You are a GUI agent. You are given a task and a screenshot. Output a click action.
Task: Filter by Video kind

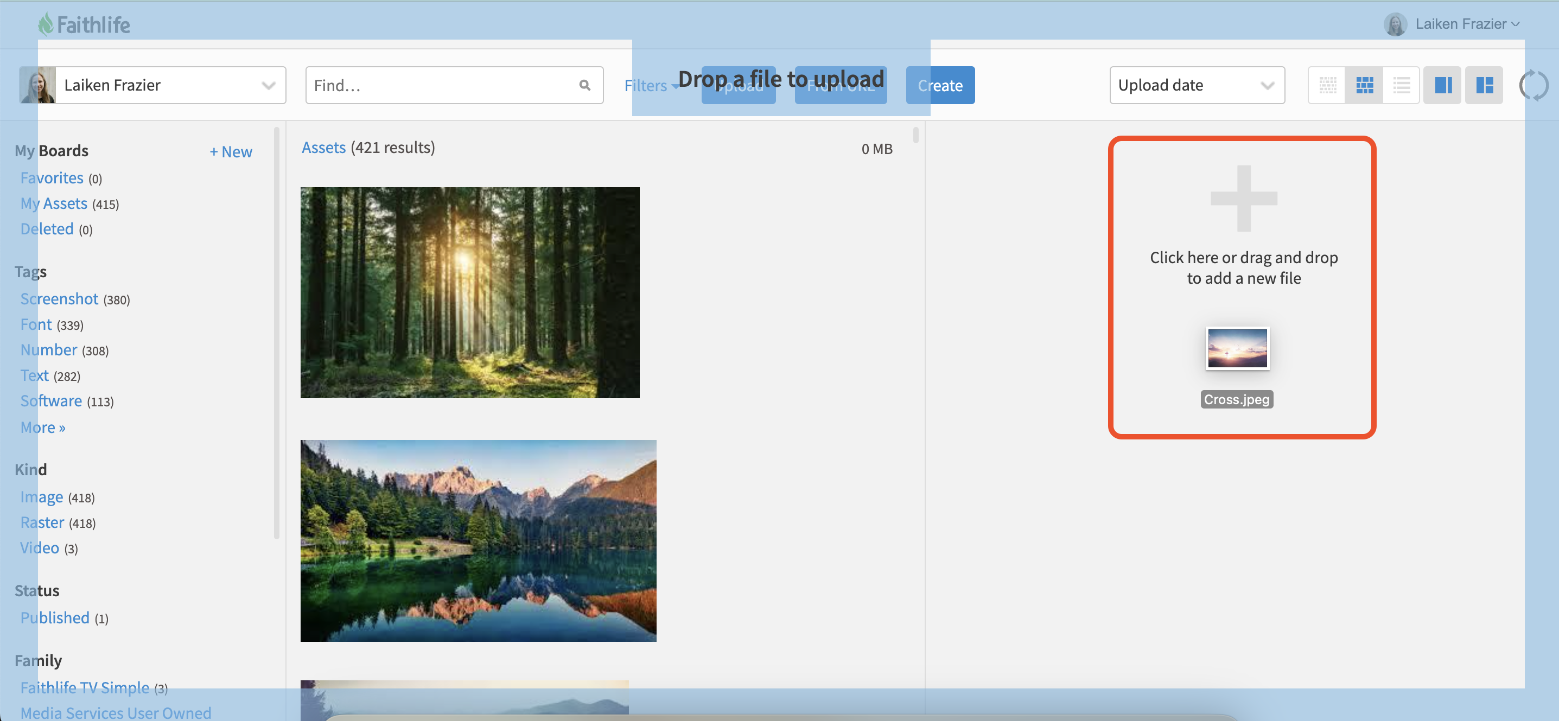[40, 547]
